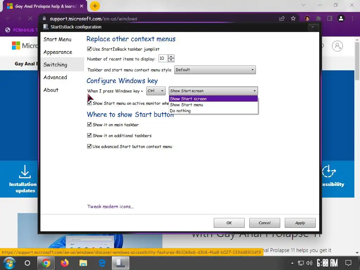The height and width of the screenshot is (270, 360).
Task: Toggle Show it on main taskbar
Action: coord(89,124)
